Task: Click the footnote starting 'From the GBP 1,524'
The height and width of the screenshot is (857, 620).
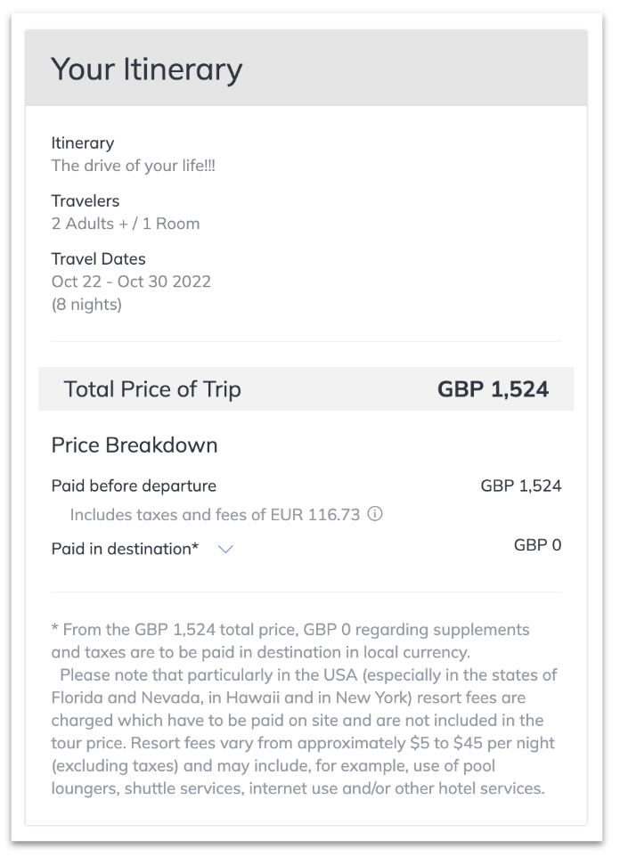Action: pos(290,641)
